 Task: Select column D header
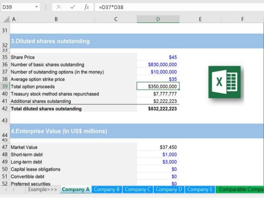pos(158,19)
